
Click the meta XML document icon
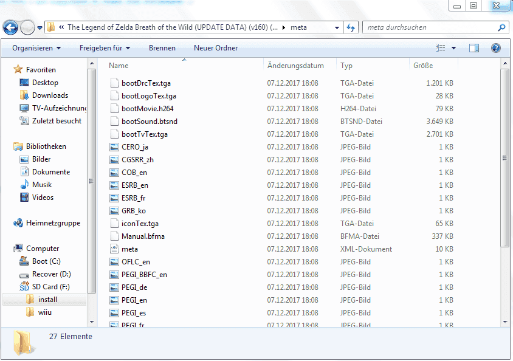[114, 249]
